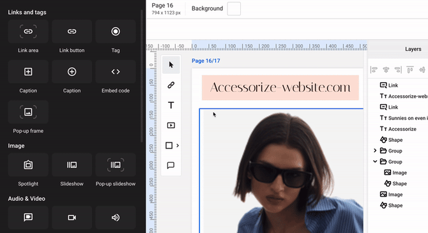Click the Page 16/17 label
Image resolution: width=428 pixels, height=233 pixels.
(206, 61)
